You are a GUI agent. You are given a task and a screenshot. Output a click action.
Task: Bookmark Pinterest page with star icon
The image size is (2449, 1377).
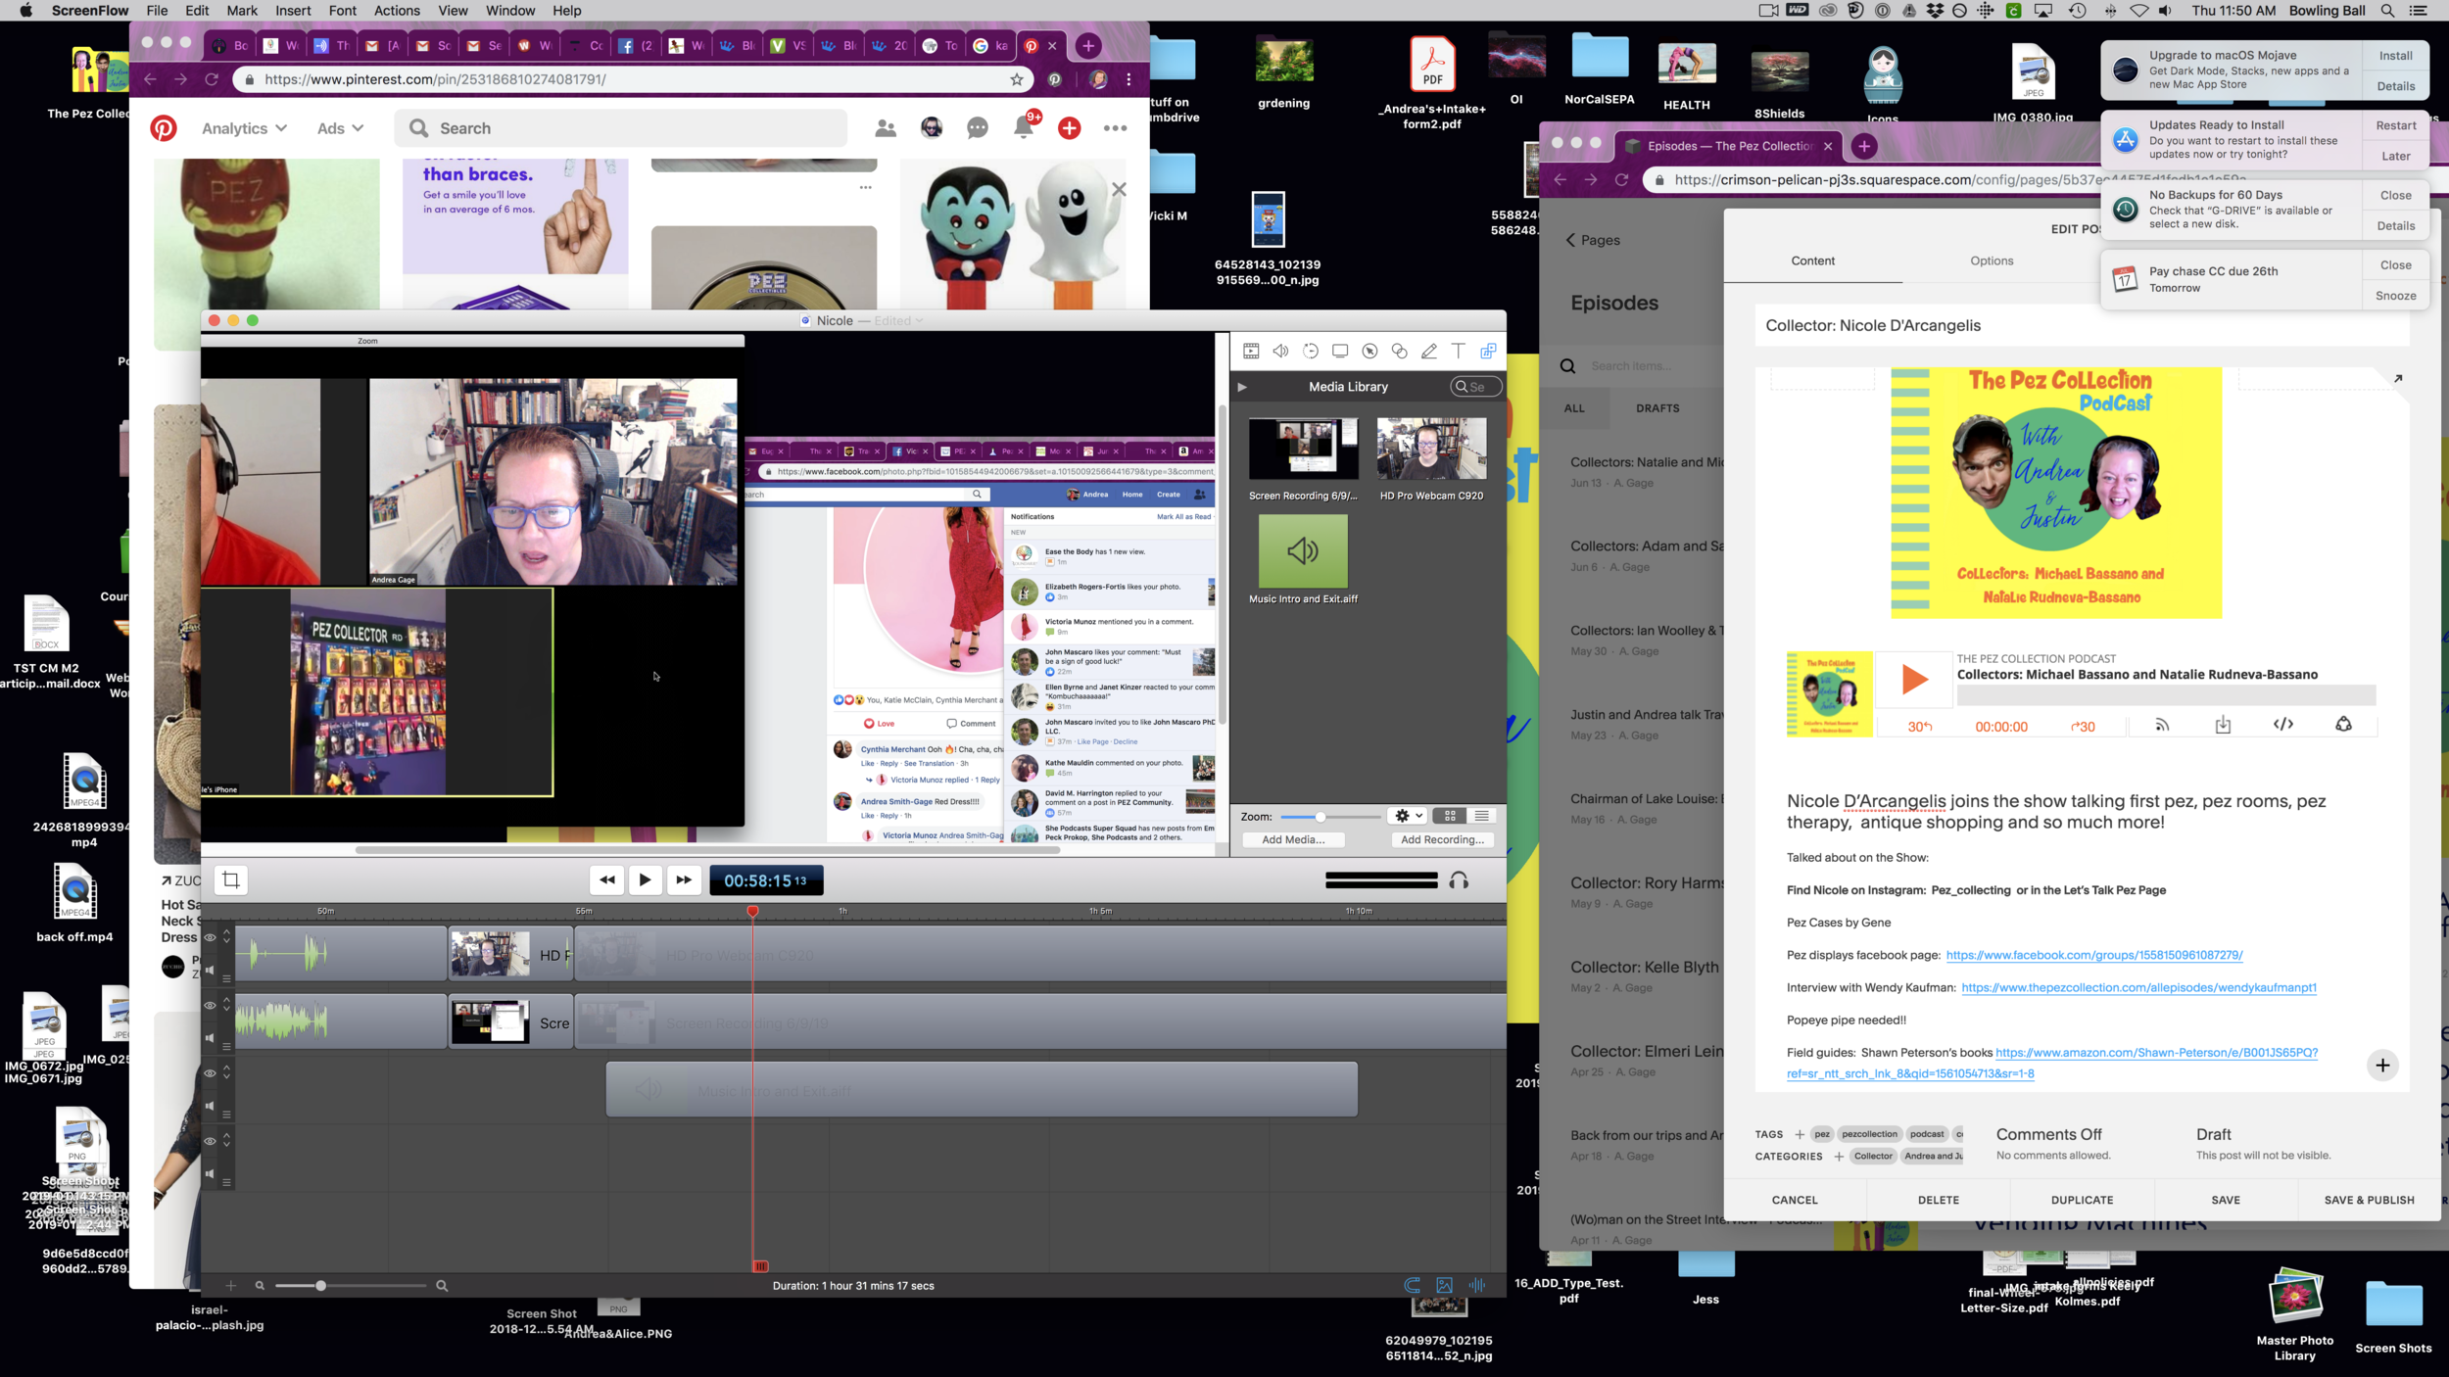1017,79
